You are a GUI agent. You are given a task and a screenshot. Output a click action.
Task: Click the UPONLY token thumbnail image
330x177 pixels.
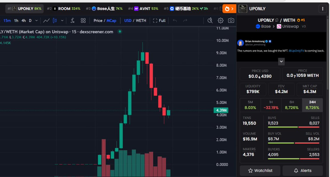243,9
